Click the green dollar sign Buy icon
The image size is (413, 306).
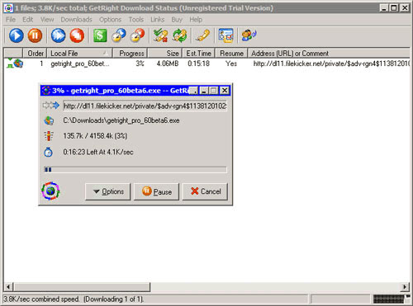tap(100, 35)
